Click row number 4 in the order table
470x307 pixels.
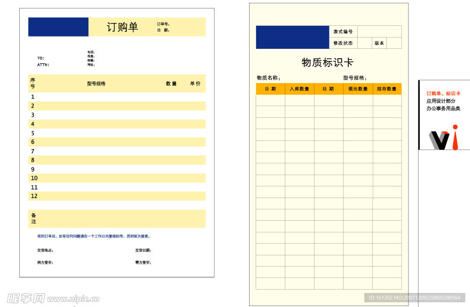(x=117, y=124)
